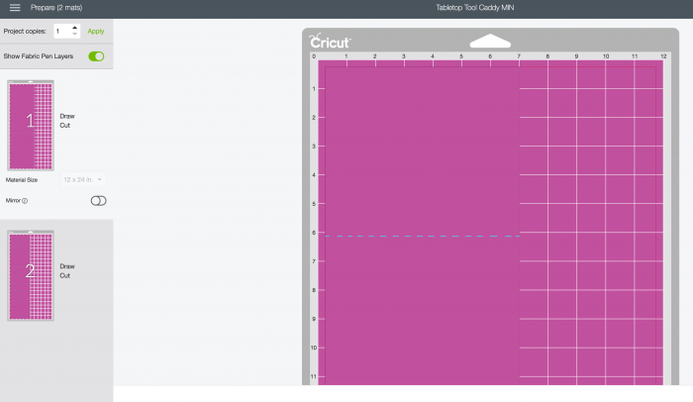Toggle Show Fabric Pen Layers switch
693x402 pixels.
pyautogui.click(x=96, y=56)
